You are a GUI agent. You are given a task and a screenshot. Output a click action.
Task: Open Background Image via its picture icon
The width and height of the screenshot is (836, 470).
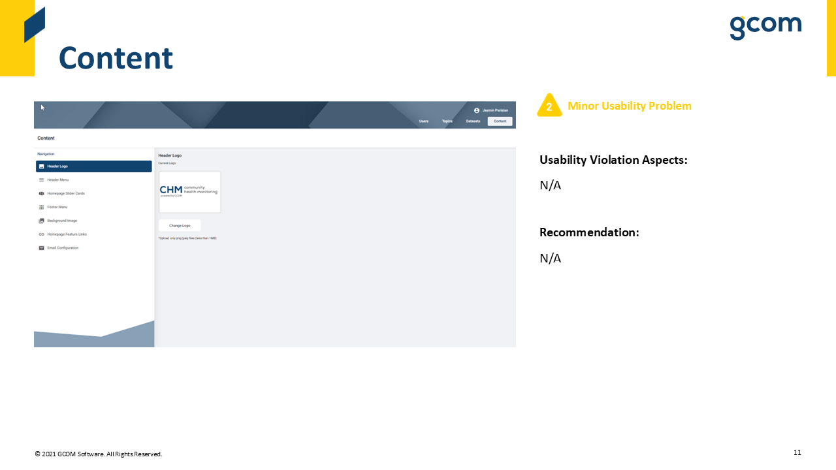(42, 221)
